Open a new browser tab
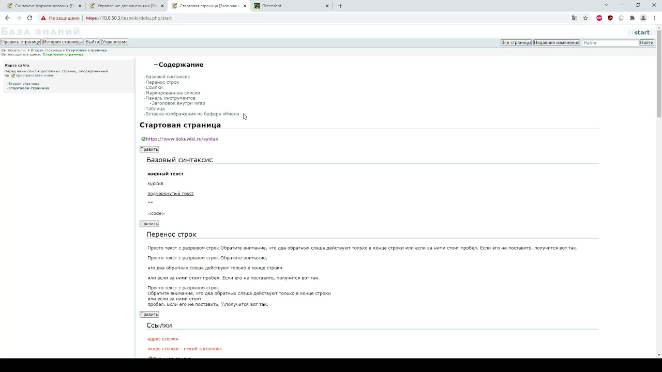The height and width of the screenshot is (372, 662). [340, 6]
